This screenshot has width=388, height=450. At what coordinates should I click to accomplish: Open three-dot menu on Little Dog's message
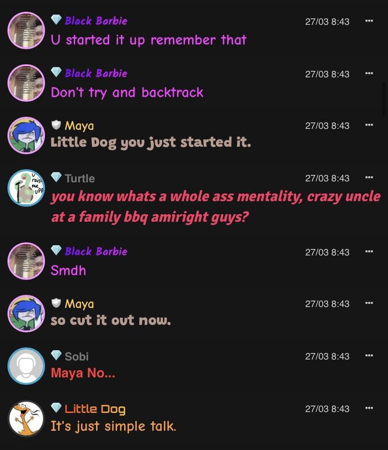coord(369,408)
